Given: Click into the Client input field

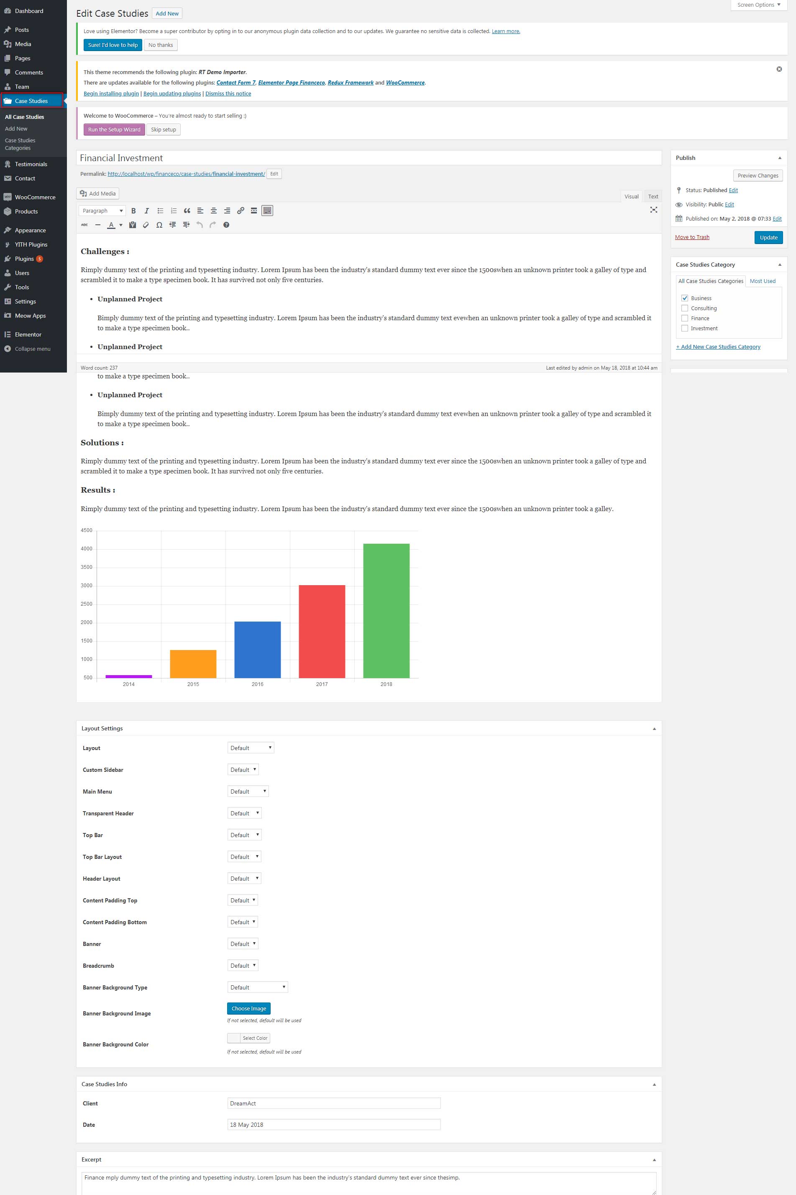Looking at the screenshot, I should pos(334,1103).
